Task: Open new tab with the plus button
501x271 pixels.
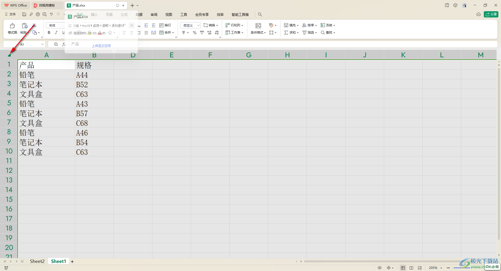Action: click(132, 5)
